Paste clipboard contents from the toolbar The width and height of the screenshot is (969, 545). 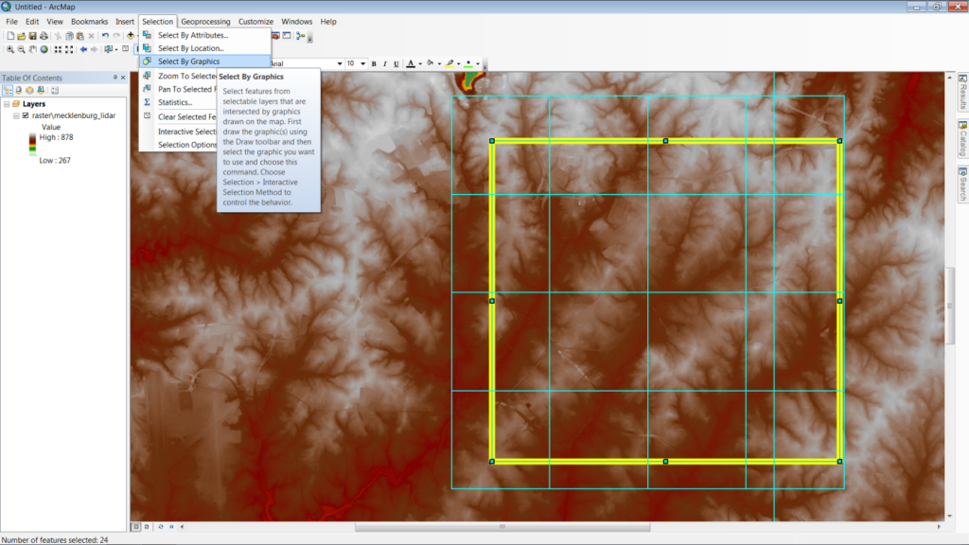[80, 36]
